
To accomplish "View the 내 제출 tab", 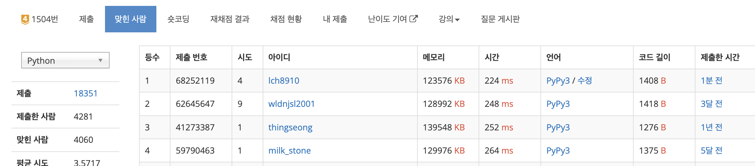I will [335, 19].
